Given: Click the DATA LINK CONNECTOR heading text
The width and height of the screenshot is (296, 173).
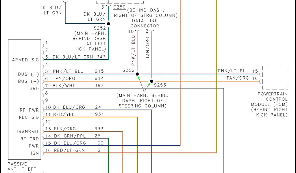Looking at the screenshot, I should [x=145, y=23].
